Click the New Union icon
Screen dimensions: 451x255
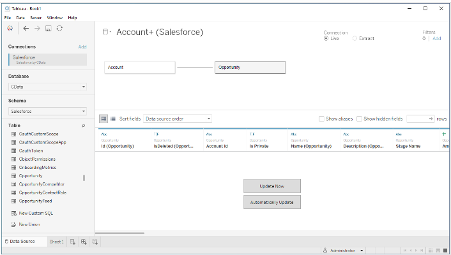[13, 224]
